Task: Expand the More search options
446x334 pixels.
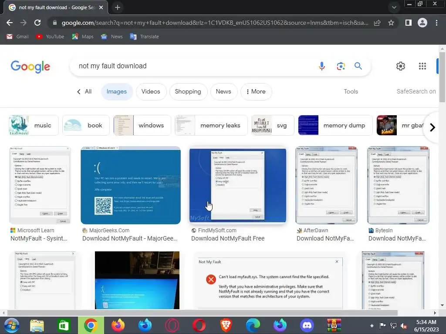Action: [256, 91]
